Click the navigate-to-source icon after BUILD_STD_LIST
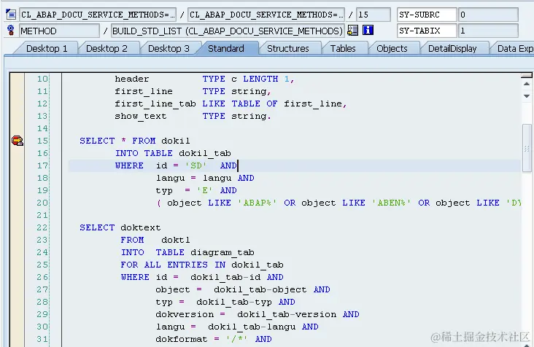This screenshot has height=347, width=534. [x=352, y=31]
